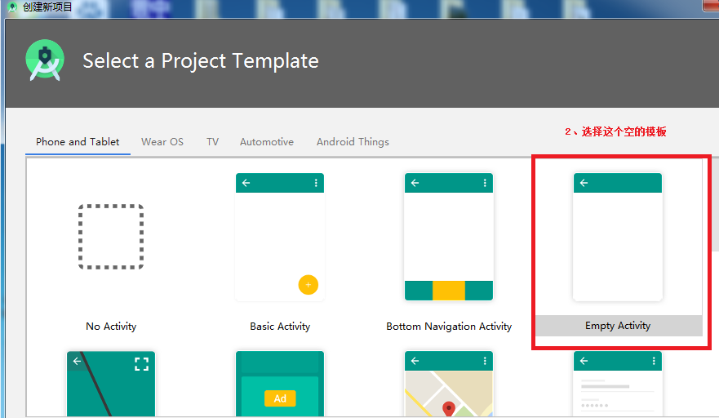Open the Android Things tab
719x418 pixels.
coord(353,142)
